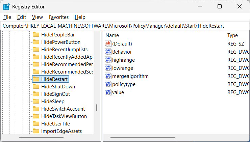250x142 pixels.
Task: Select the mergealgorithm value name
Action: (130, 76)
